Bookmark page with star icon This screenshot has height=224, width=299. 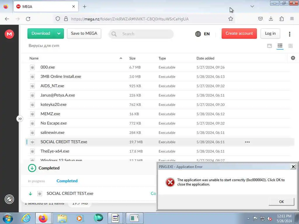tap(231, 19)
